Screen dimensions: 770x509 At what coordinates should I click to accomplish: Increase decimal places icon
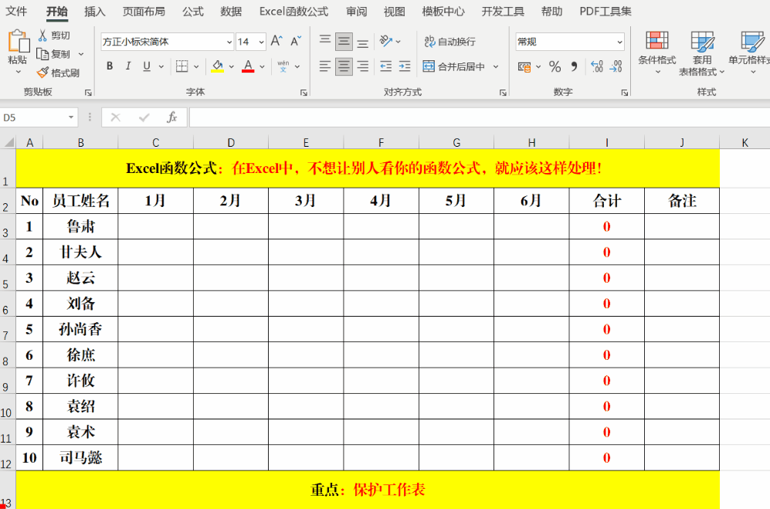pos(597,66)
